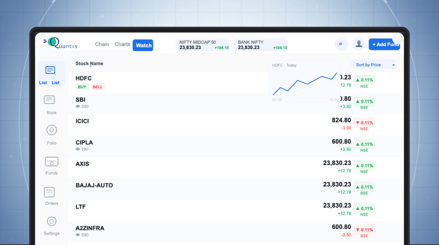This screenshot has width=439, height=245.
Task: Click the BAJAJ-AUTO price 23,830.23
Action: click(337, 185)
